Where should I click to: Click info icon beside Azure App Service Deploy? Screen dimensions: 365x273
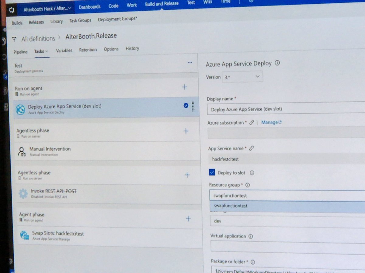[277, 63]
